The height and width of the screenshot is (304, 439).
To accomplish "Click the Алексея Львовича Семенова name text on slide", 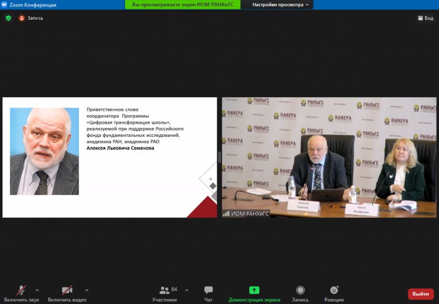I will (x=120, y=148).
